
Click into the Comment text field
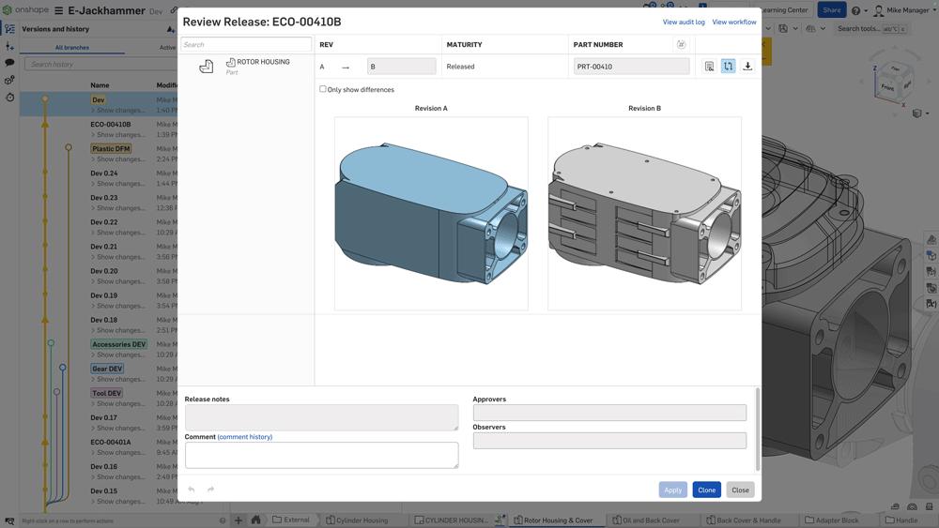coord(321,455)
